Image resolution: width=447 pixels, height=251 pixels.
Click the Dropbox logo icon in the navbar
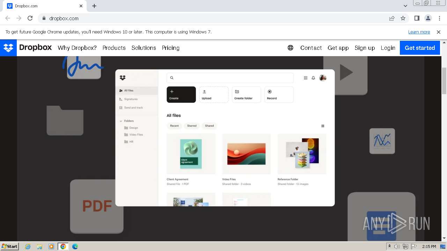click(8, 48)
